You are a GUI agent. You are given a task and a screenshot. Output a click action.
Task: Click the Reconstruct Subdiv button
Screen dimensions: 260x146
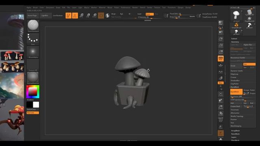(x=243, y=58)
